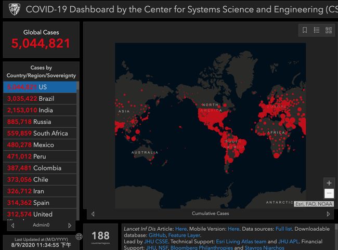The width and height of the screenshot is (338, 250).
Task: Click the Johns Hopkins shield logo
Action: [x=15, y=9]
